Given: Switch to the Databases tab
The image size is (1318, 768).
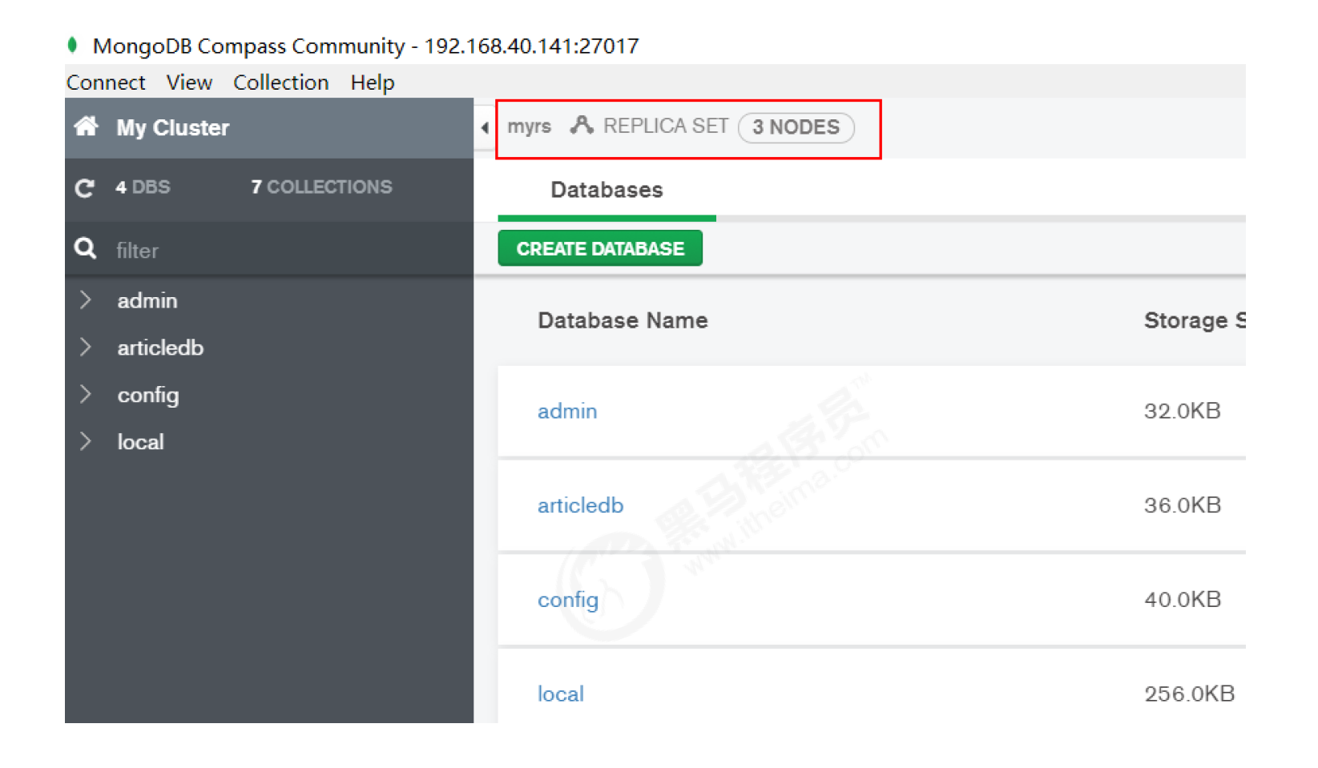Looking at the screenshot, I should (x=607, y=191).
